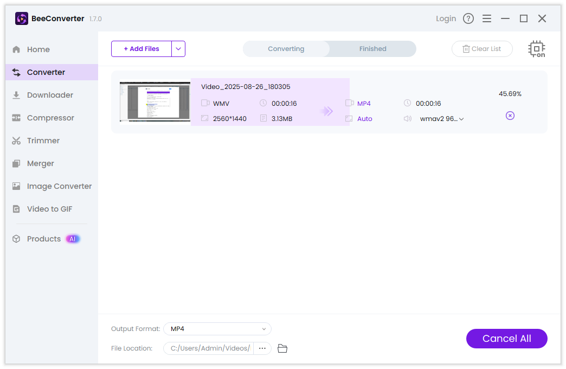Open the Merger section
The image size is (566, 369).
41,163
